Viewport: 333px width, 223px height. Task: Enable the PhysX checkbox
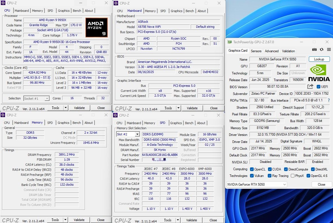pos(293,176)
